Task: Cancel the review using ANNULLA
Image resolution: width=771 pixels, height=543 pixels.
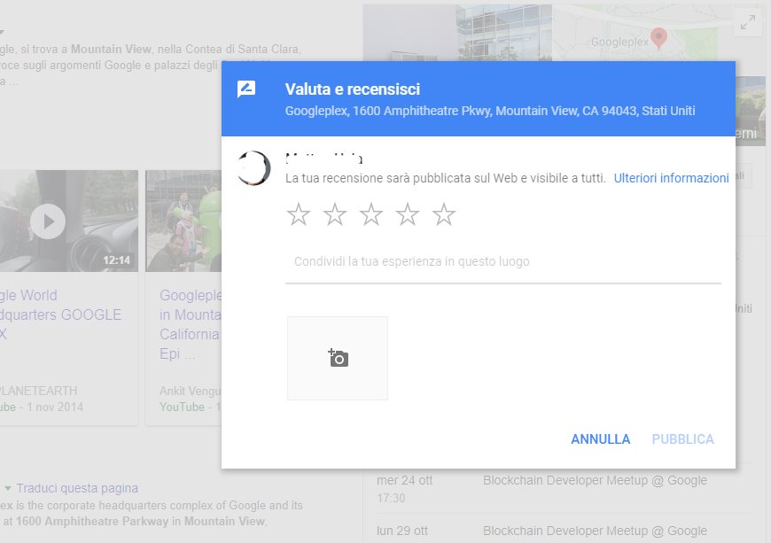Action: [x=600, y=438]
